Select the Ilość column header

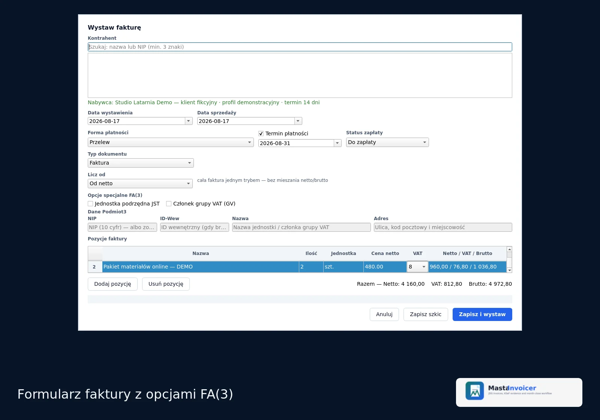(311, 253)
